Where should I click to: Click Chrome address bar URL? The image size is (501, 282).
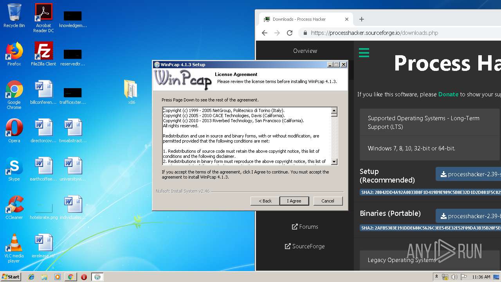pos(375,33)
